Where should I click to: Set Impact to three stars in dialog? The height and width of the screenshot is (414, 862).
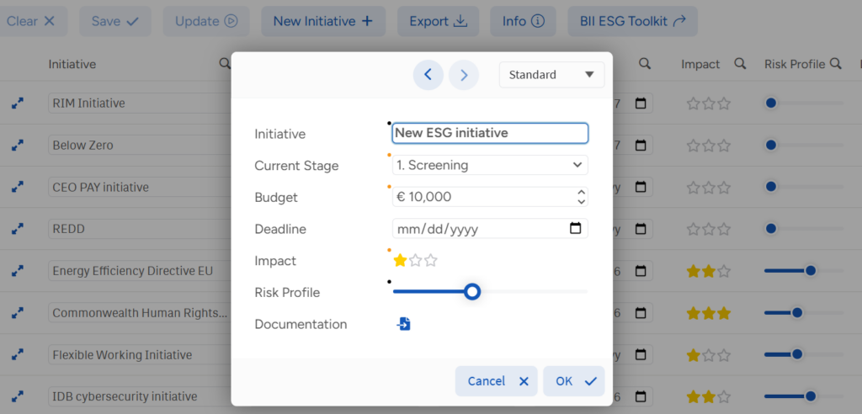click(x=431, y=261)
